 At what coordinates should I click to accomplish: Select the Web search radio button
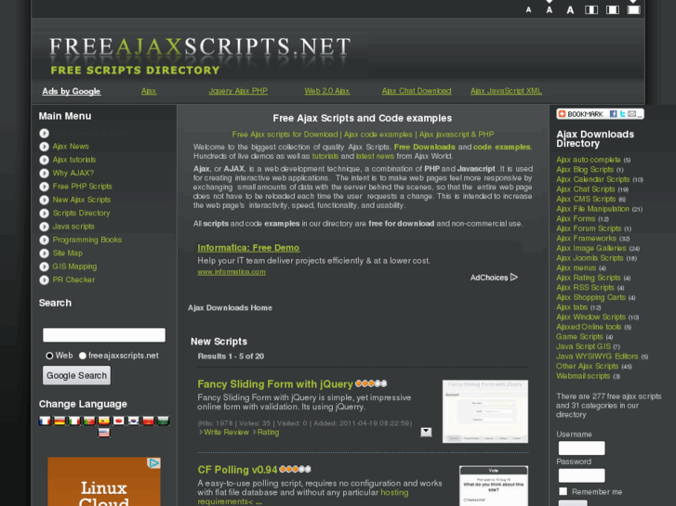pyautogui.click(x=49, y=356)
